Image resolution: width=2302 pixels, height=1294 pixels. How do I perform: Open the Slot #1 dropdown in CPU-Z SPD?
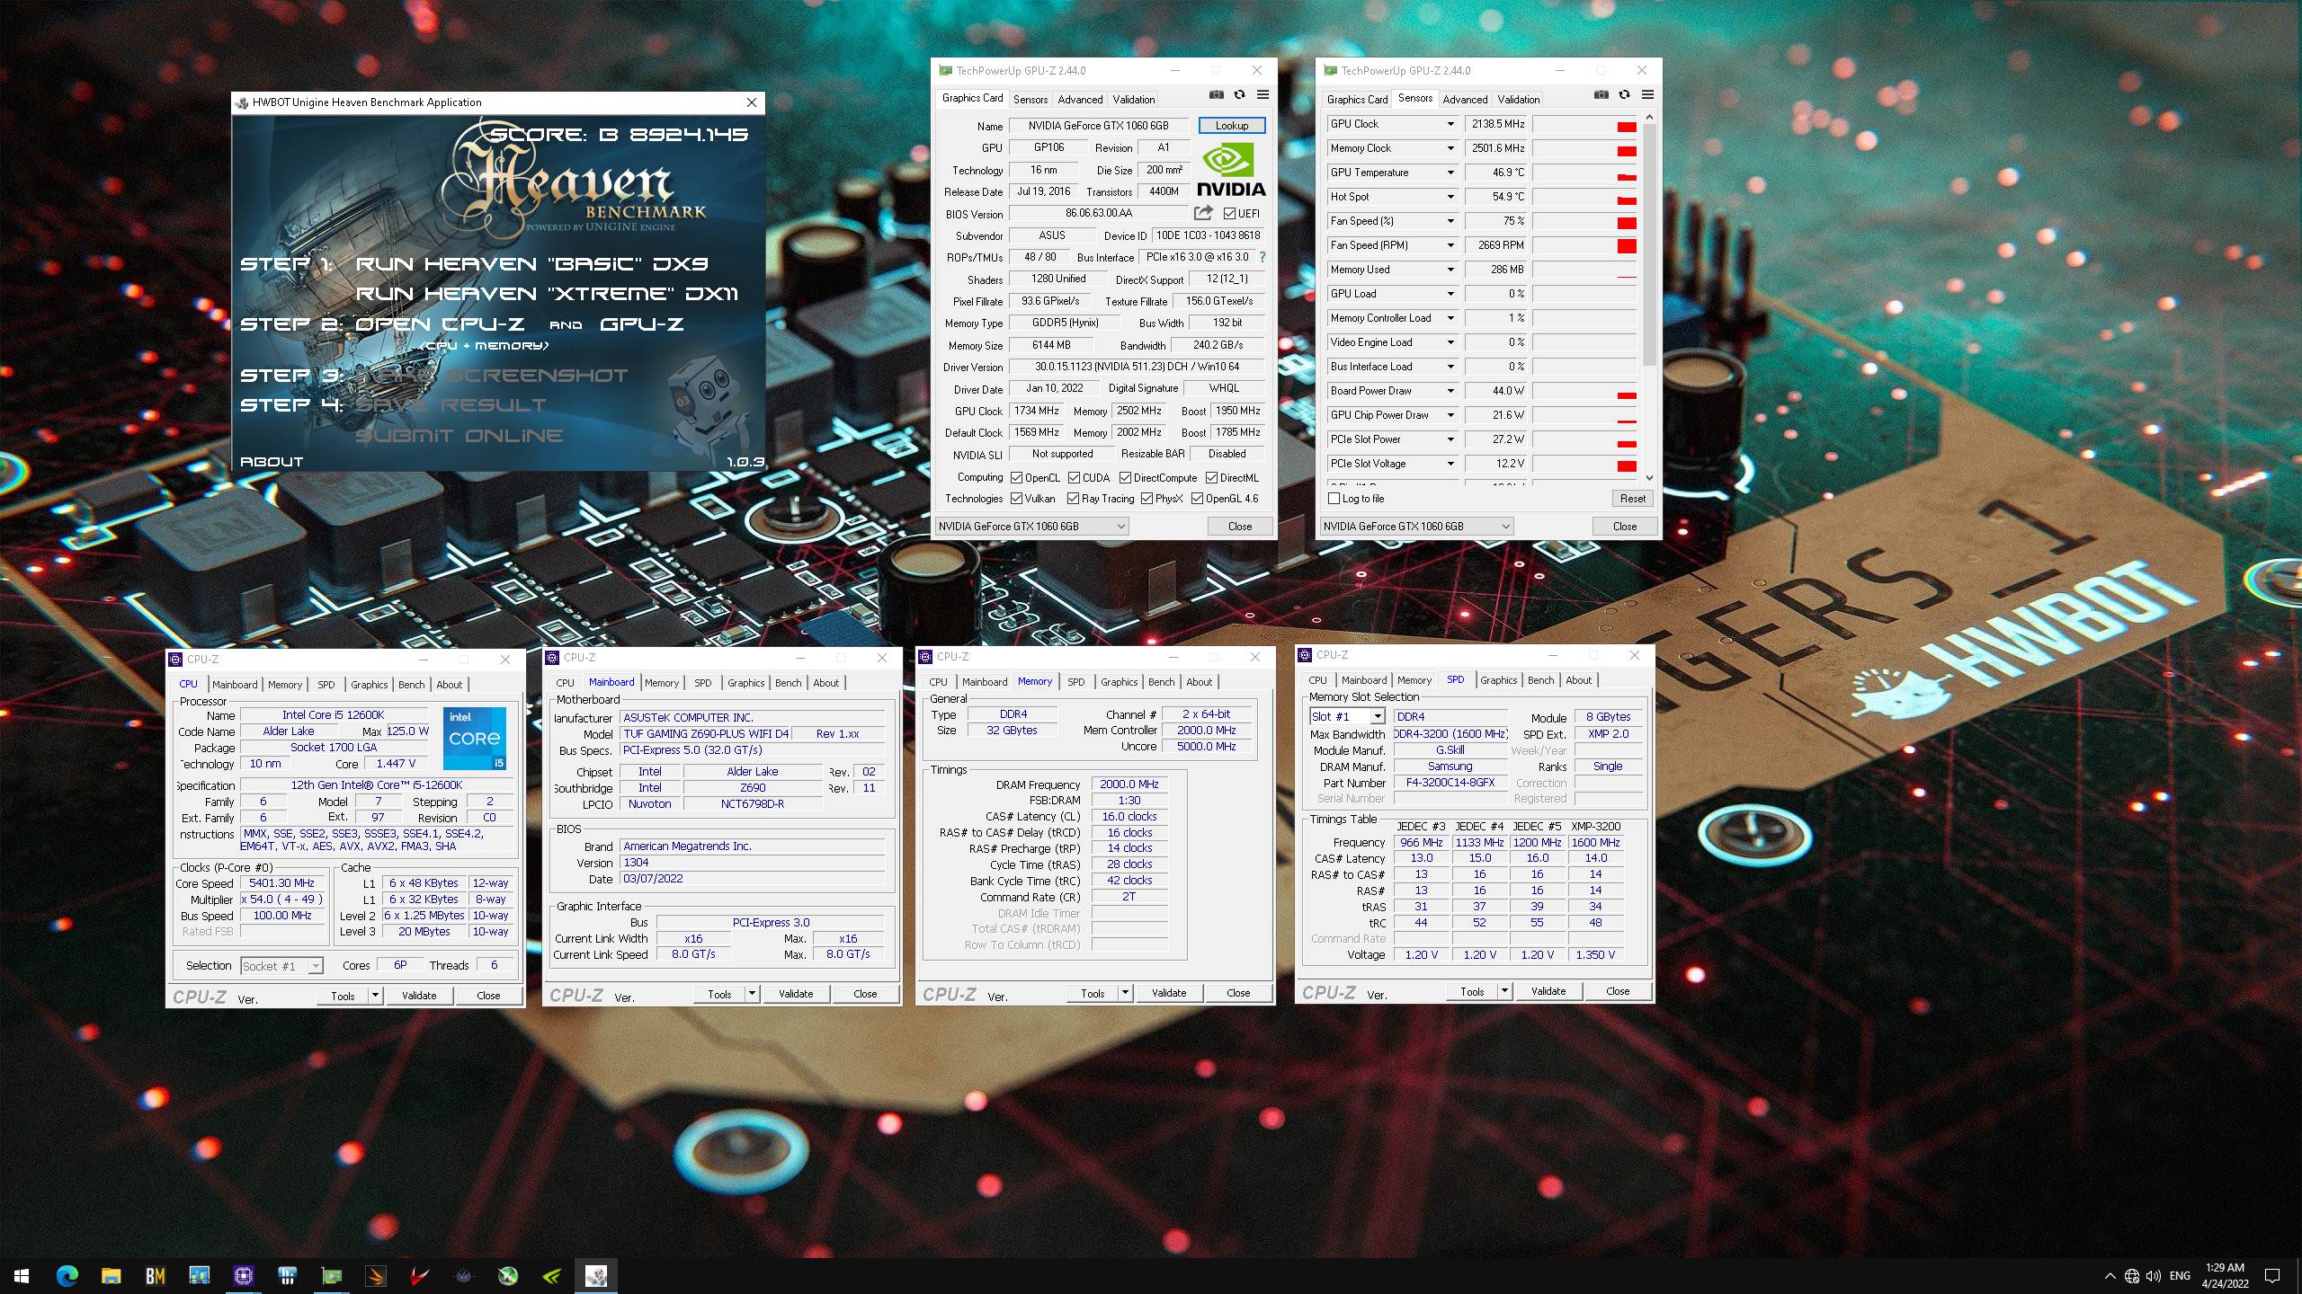tap(1377, 716)
